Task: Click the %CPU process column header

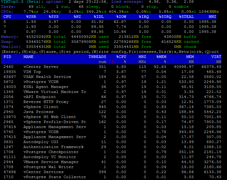Action: coord(121,57)
